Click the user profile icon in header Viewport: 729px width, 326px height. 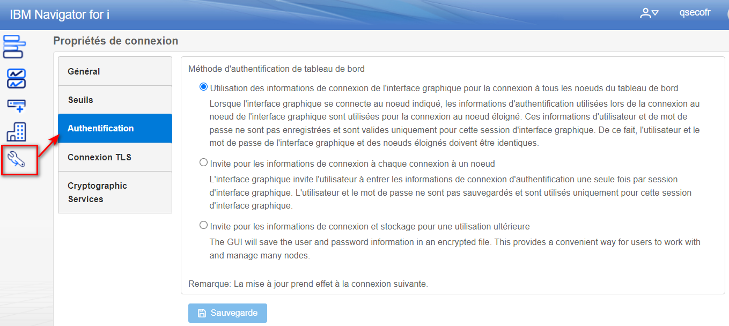pyautogui.click(x=645, y=13)
